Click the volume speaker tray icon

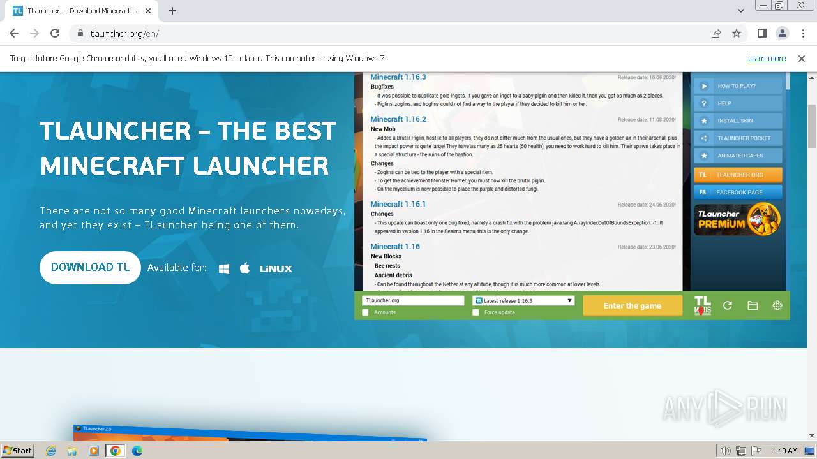(x=726, y=451)
